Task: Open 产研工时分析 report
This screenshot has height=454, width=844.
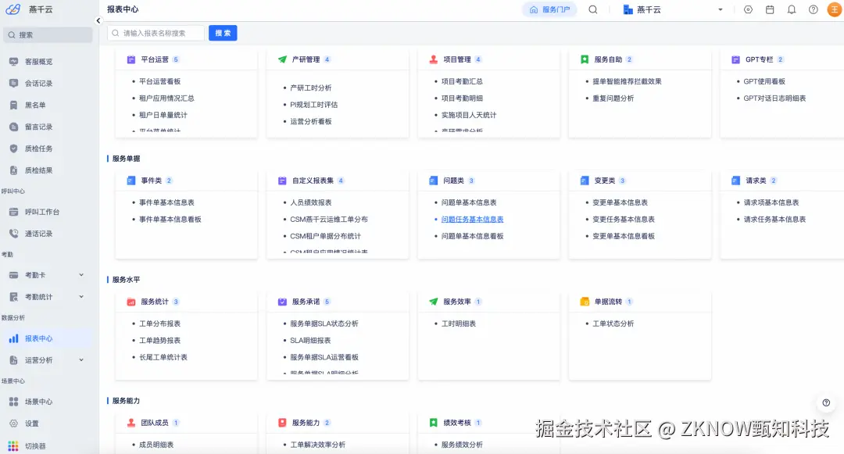Action: (310, 88)
